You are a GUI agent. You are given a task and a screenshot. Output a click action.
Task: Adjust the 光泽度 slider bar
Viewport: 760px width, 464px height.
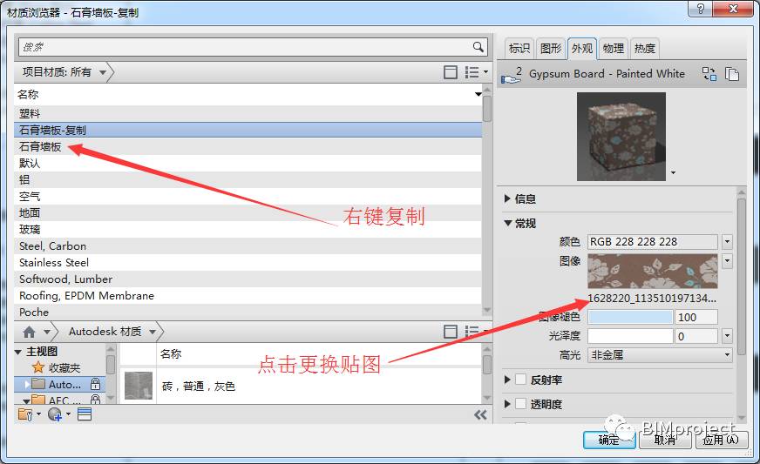click(x=630, y=336)
